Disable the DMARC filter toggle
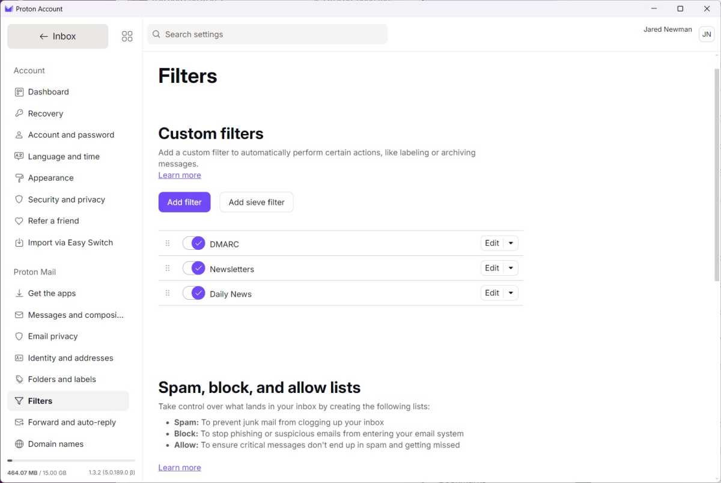This screenshot has width=721, height=483. [x=194, y=243]
